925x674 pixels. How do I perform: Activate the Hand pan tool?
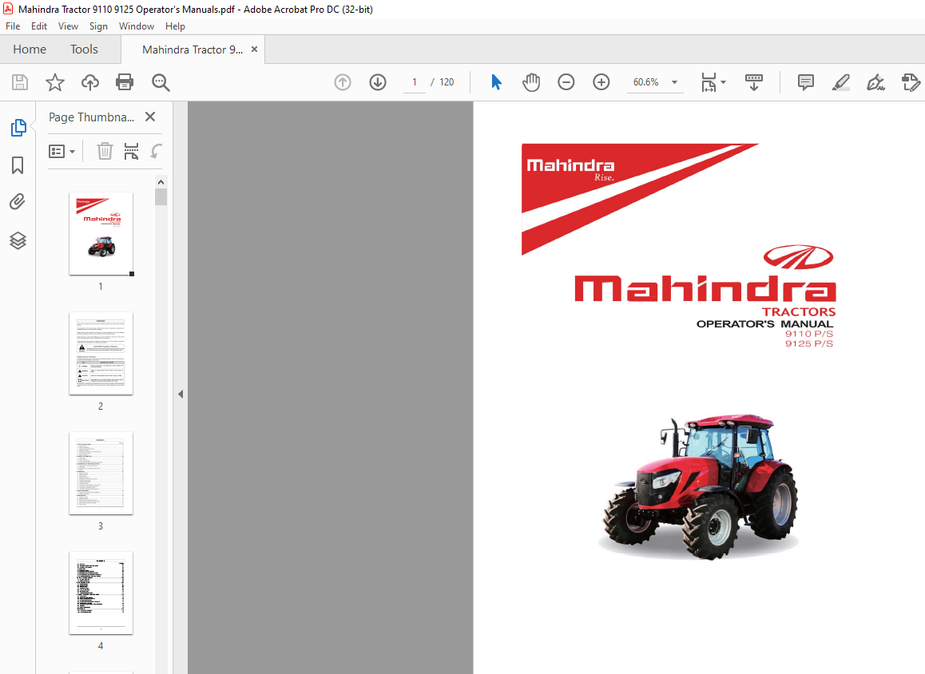click(x=531, y=82)
